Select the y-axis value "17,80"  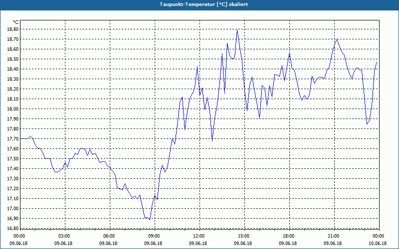13,129
